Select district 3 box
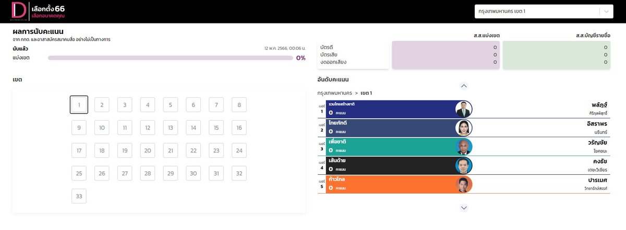Image resolution: width=626 pixels, height=230 pixels. [x=125, y=105]
